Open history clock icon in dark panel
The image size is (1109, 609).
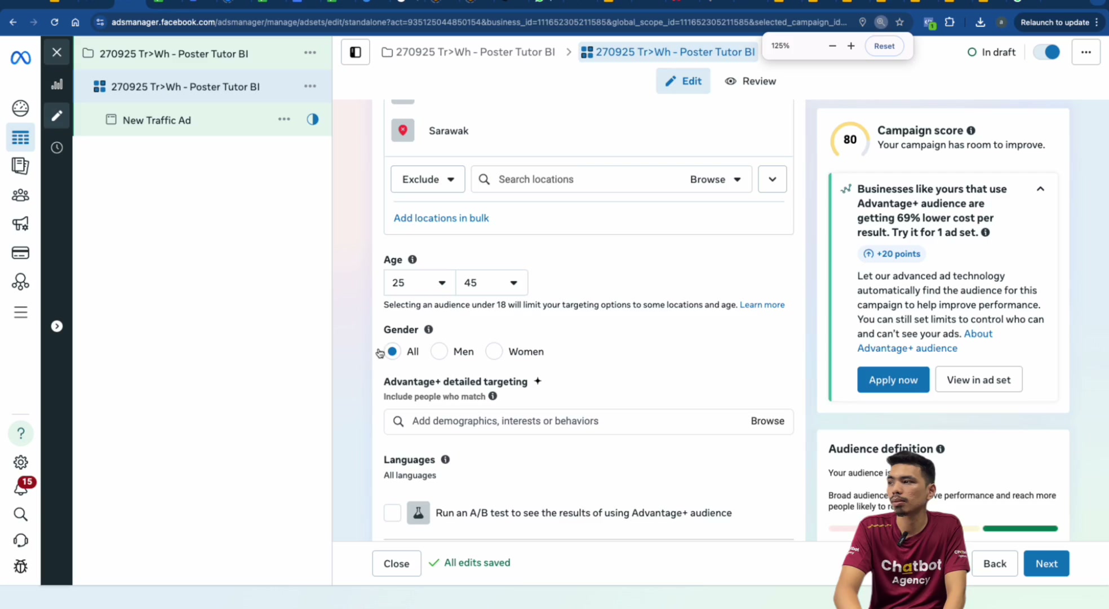tap(57, 148)
